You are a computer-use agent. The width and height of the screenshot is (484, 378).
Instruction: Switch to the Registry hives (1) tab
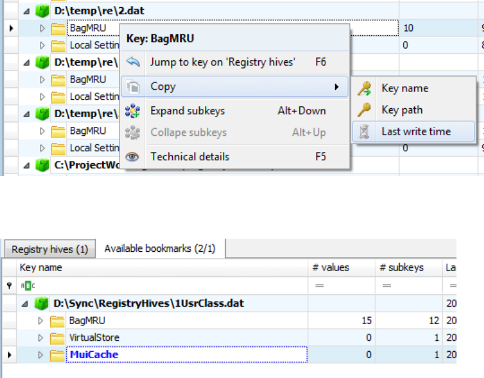click(50, 249)
